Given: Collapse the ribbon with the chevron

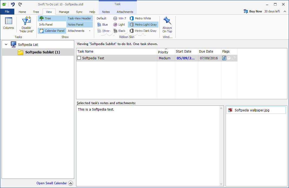Looking at the screenshot, I should [285, 11].
